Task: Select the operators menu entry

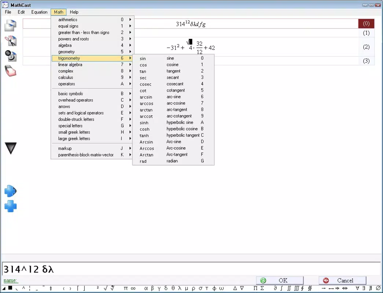Action: [92, 84]
